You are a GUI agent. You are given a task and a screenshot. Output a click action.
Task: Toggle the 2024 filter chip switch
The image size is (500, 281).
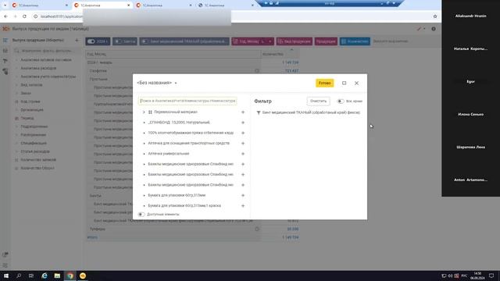click(x=91, y=41)
